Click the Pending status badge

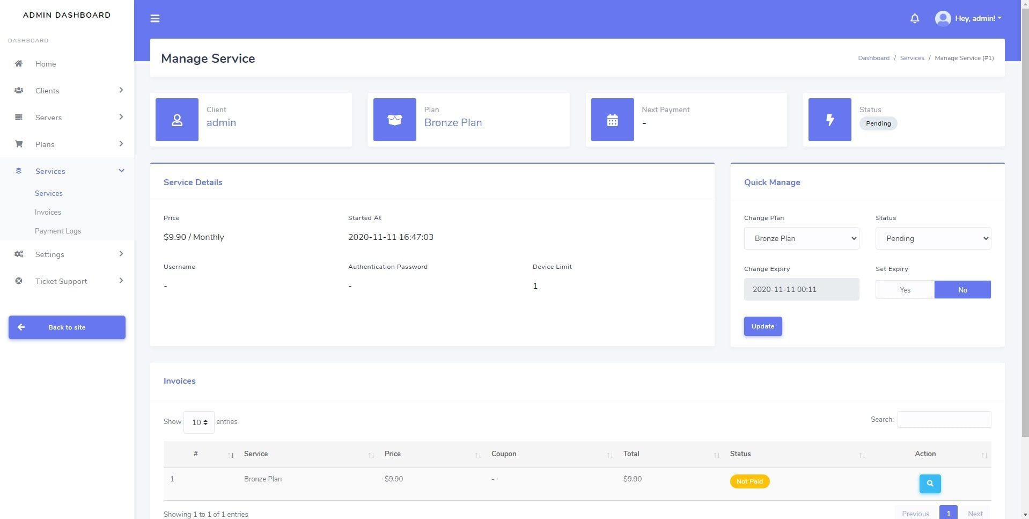(x=878, y=123)
